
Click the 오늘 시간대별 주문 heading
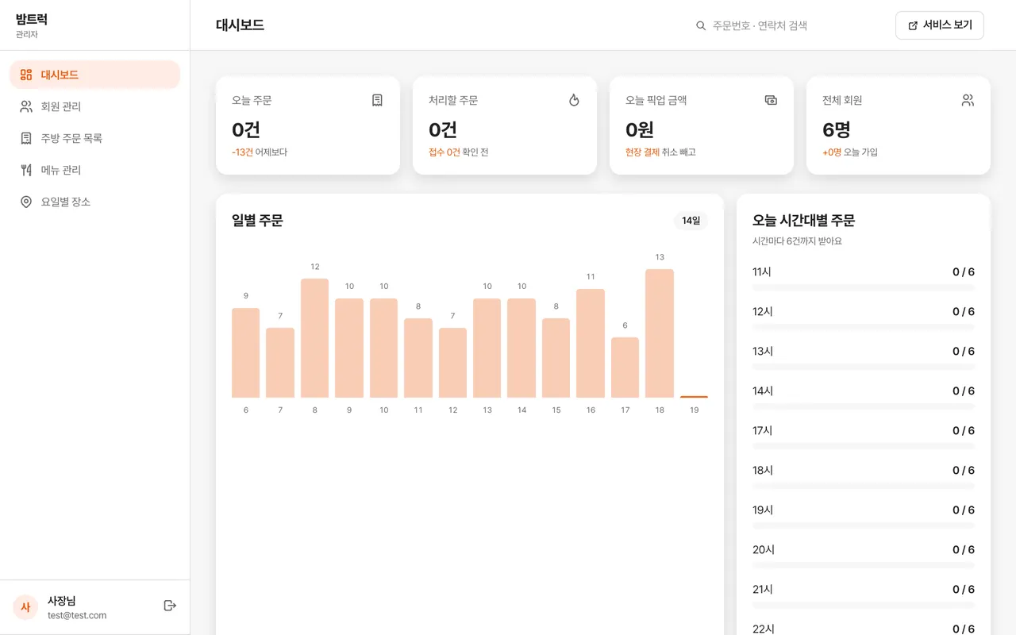point(803,221)
